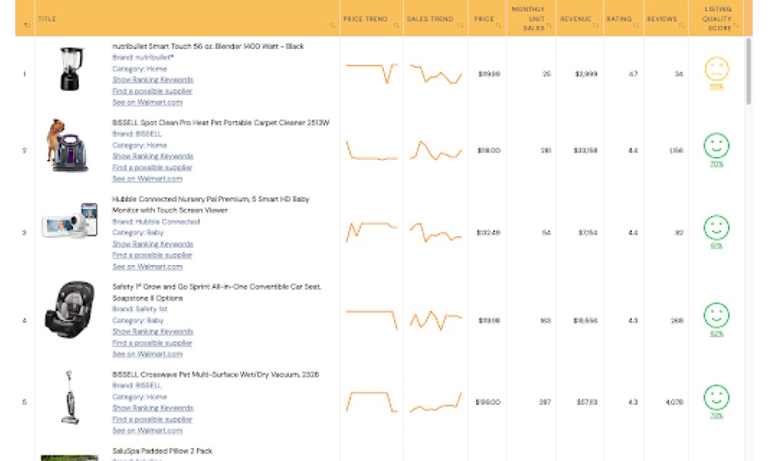Viewport: 768px width, 461px height.
Task: Show Ranking Keywords for BISSELL Crosswave vacuum
Action: pos(153,408)
